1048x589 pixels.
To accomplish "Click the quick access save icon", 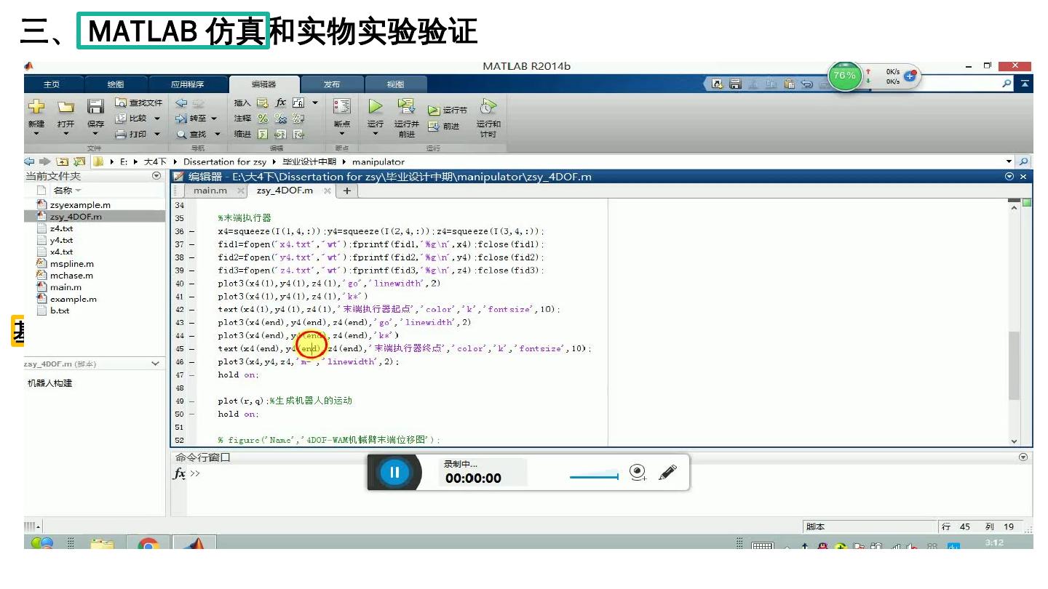I will click(735, 84).
